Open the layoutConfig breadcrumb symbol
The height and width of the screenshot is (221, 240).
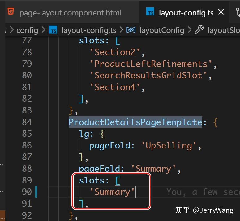(x=162, y=30)
